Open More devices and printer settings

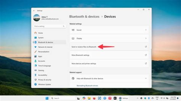pyautogui.click(x=109, y=63)
